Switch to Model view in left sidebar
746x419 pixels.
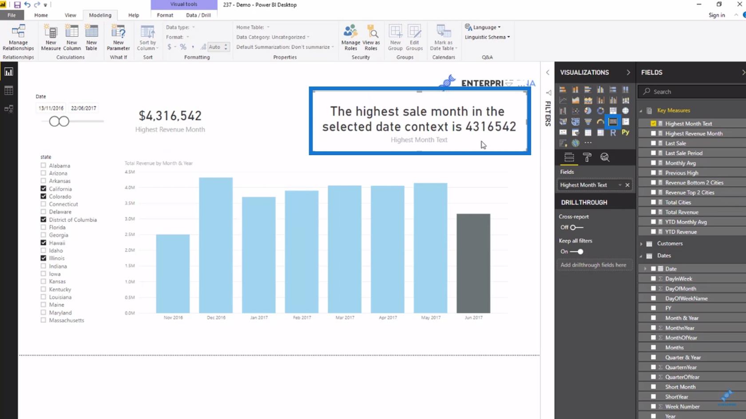[x=8, y=109]
